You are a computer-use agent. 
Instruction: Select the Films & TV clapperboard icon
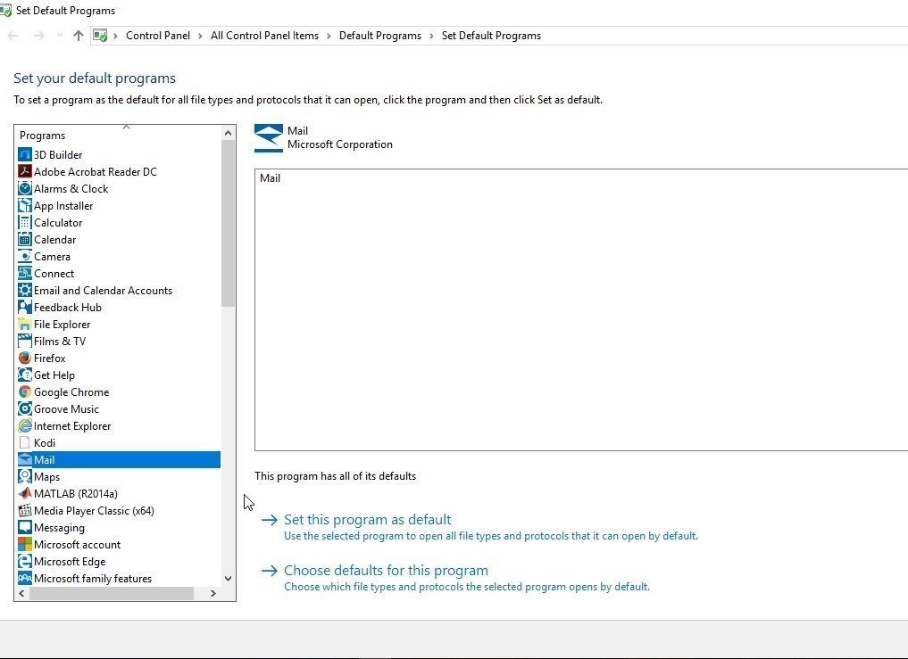(24, 341)
